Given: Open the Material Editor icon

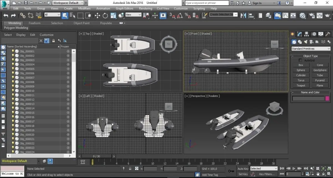Looking at the screenshot, I should click(303, 16).
